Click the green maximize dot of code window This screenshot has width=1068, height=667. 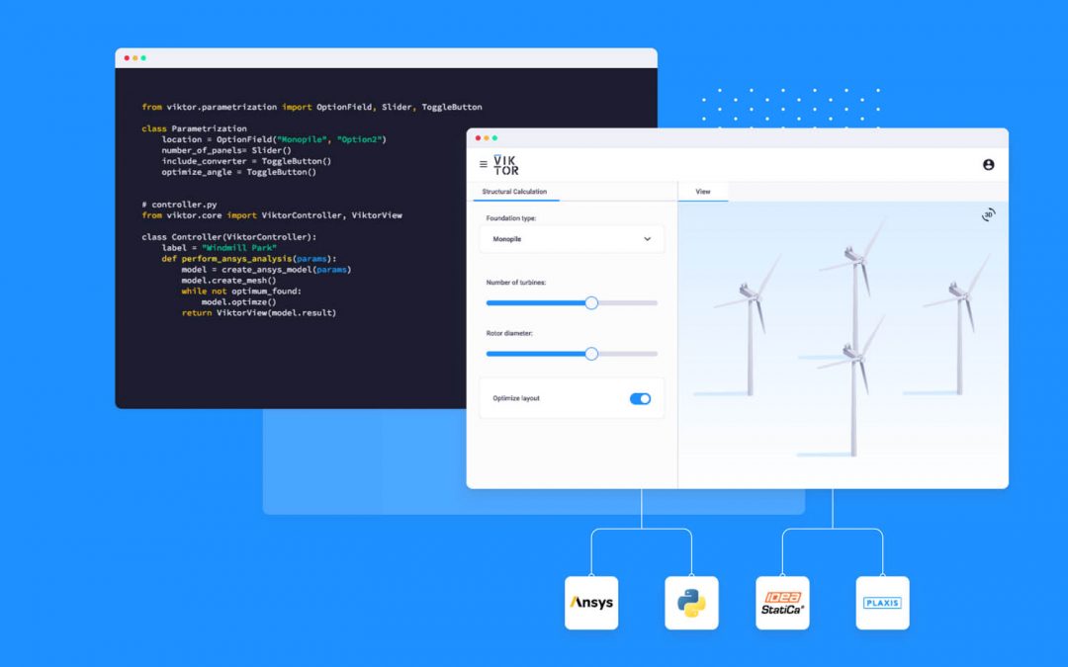(143, 58)
